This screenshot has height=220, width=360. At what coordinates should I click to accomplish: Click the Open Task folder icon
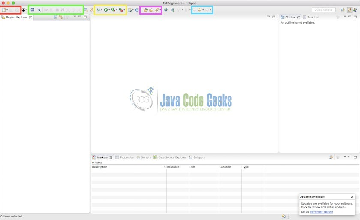click(x=151, y=10)
